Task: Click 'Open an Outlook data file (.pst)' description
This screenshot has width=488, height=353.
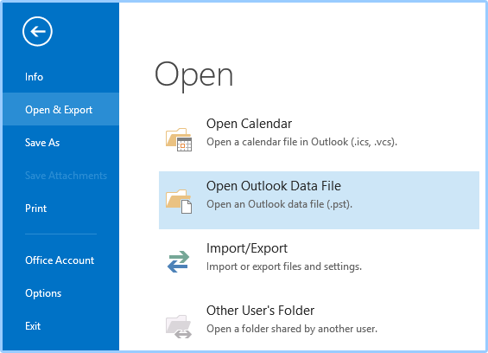Action: pyautogui.click(x=279, y=204)
